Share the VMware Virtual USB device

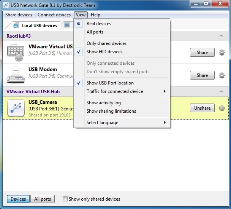click(x=202, y=53)
